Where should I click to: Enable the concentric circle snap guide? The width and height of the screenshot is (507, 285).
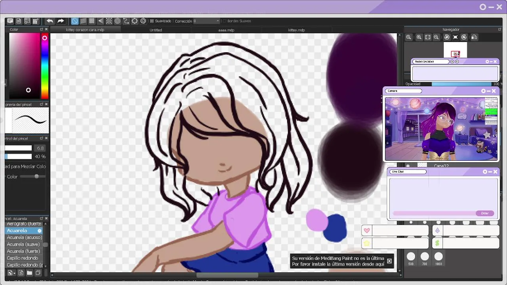[118, 21]
